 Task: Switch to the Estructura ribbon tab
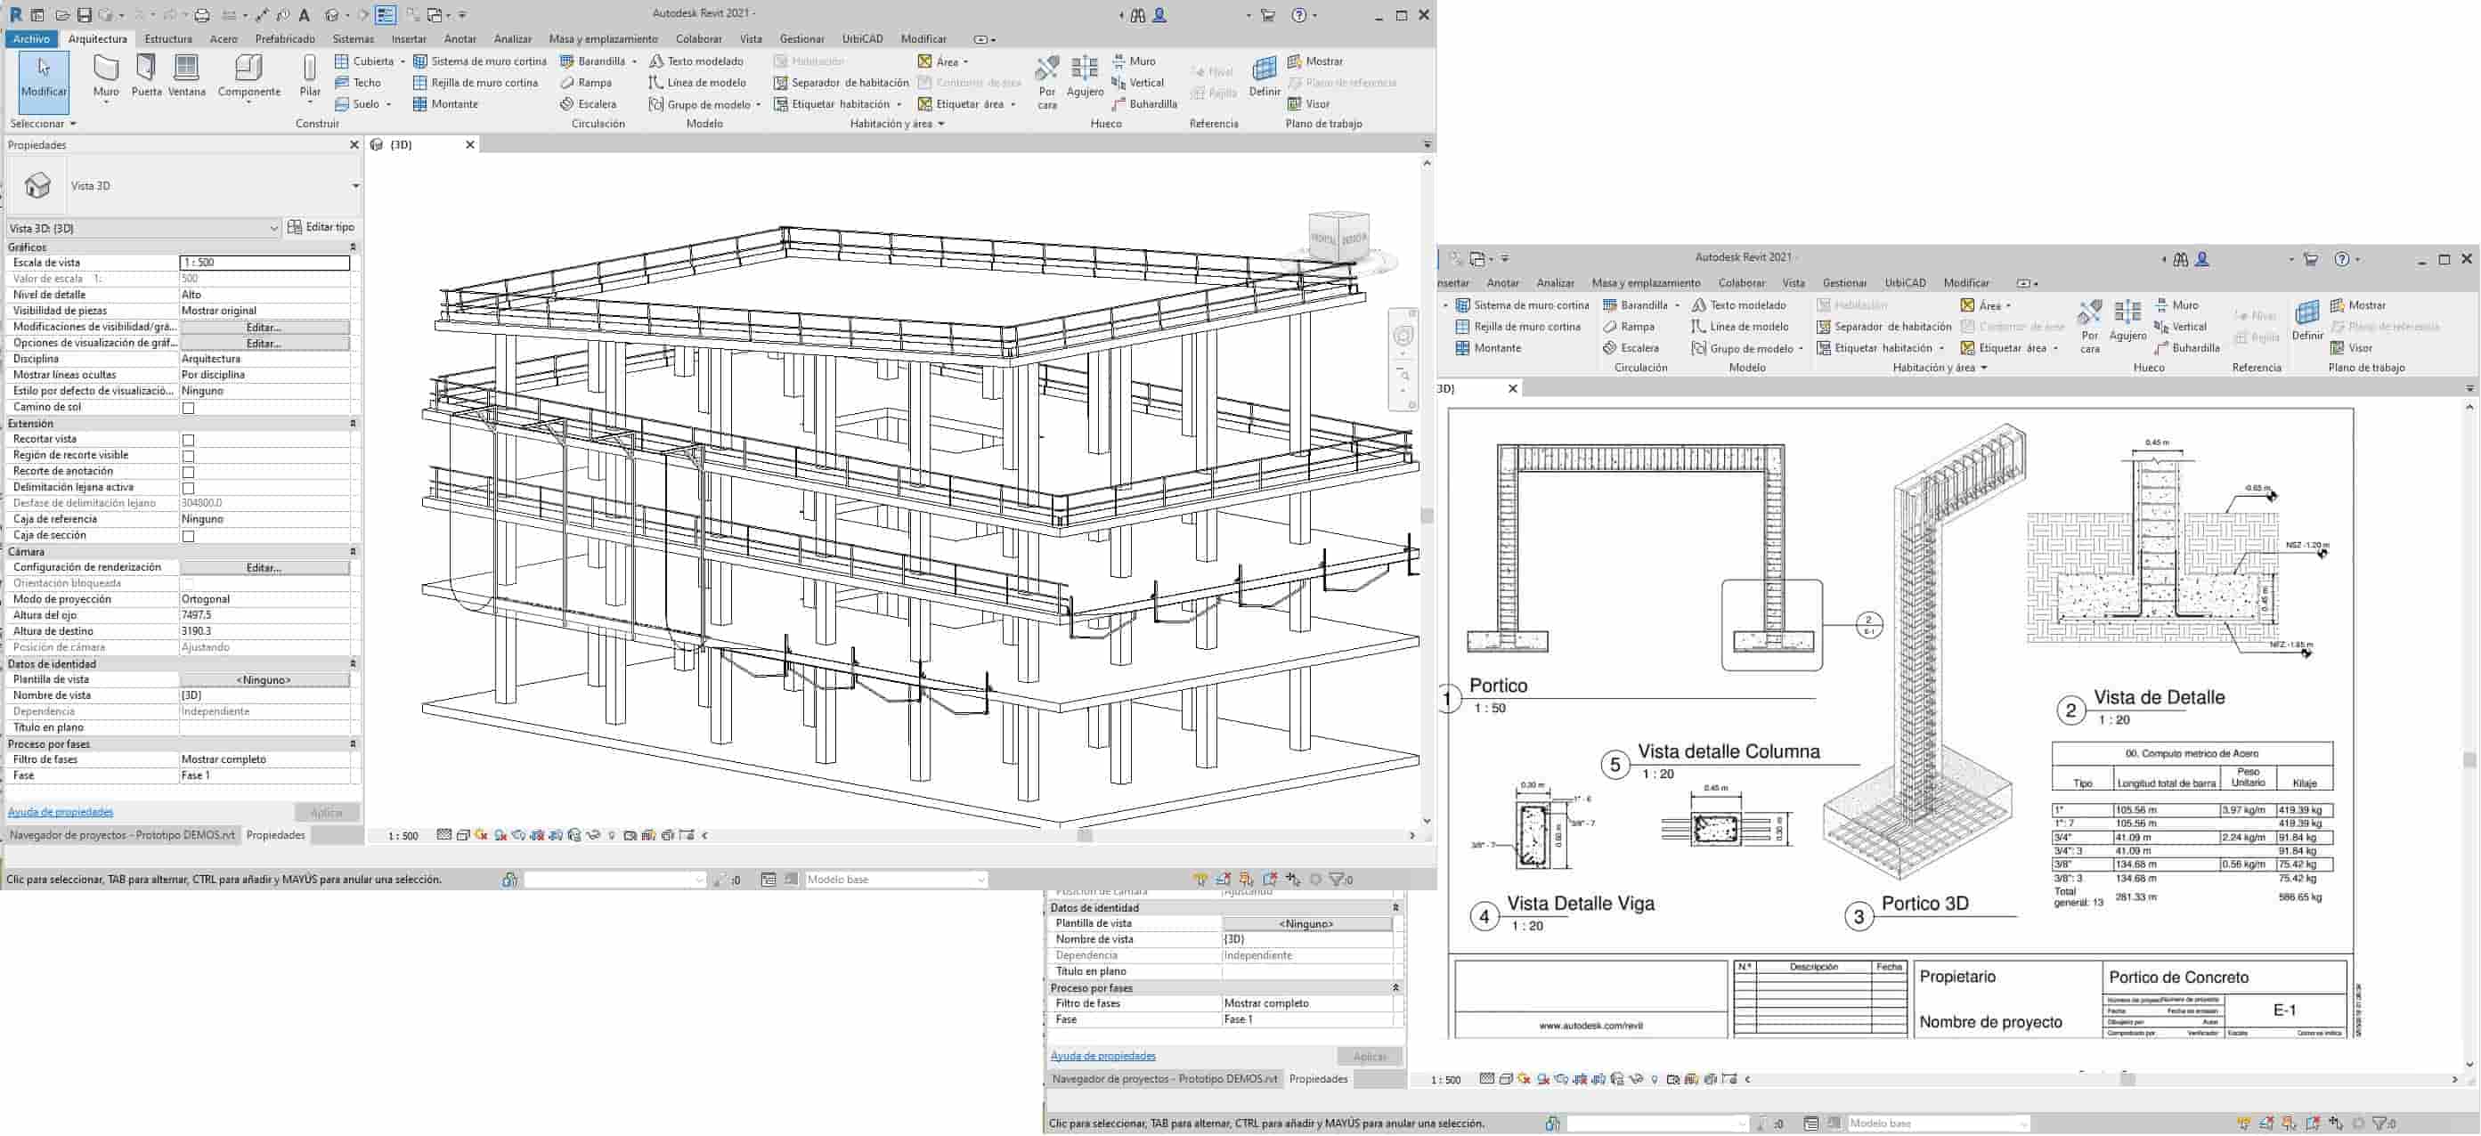coord(167,38)
